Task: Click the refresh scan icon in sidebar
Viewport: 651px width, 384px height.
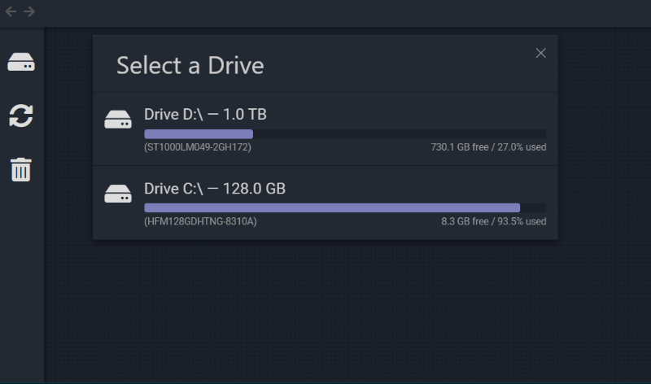Action: [x=21, y=116]
